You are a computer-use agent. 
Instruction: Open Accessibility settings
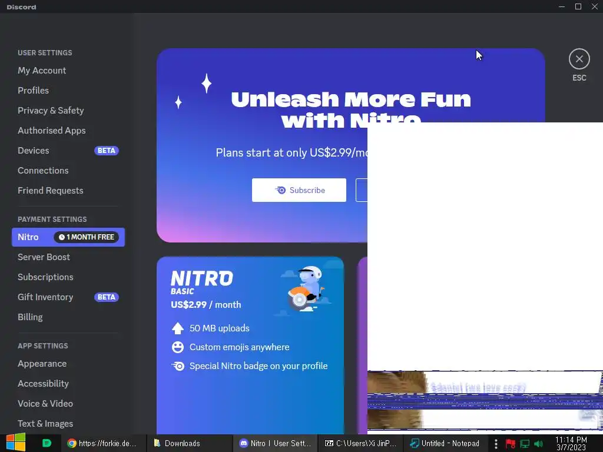pos(43,384)
